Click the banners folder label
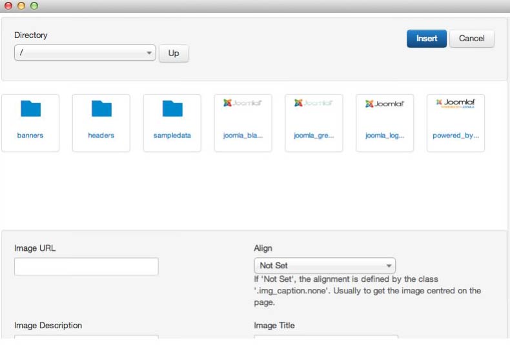 click(30, 135)
